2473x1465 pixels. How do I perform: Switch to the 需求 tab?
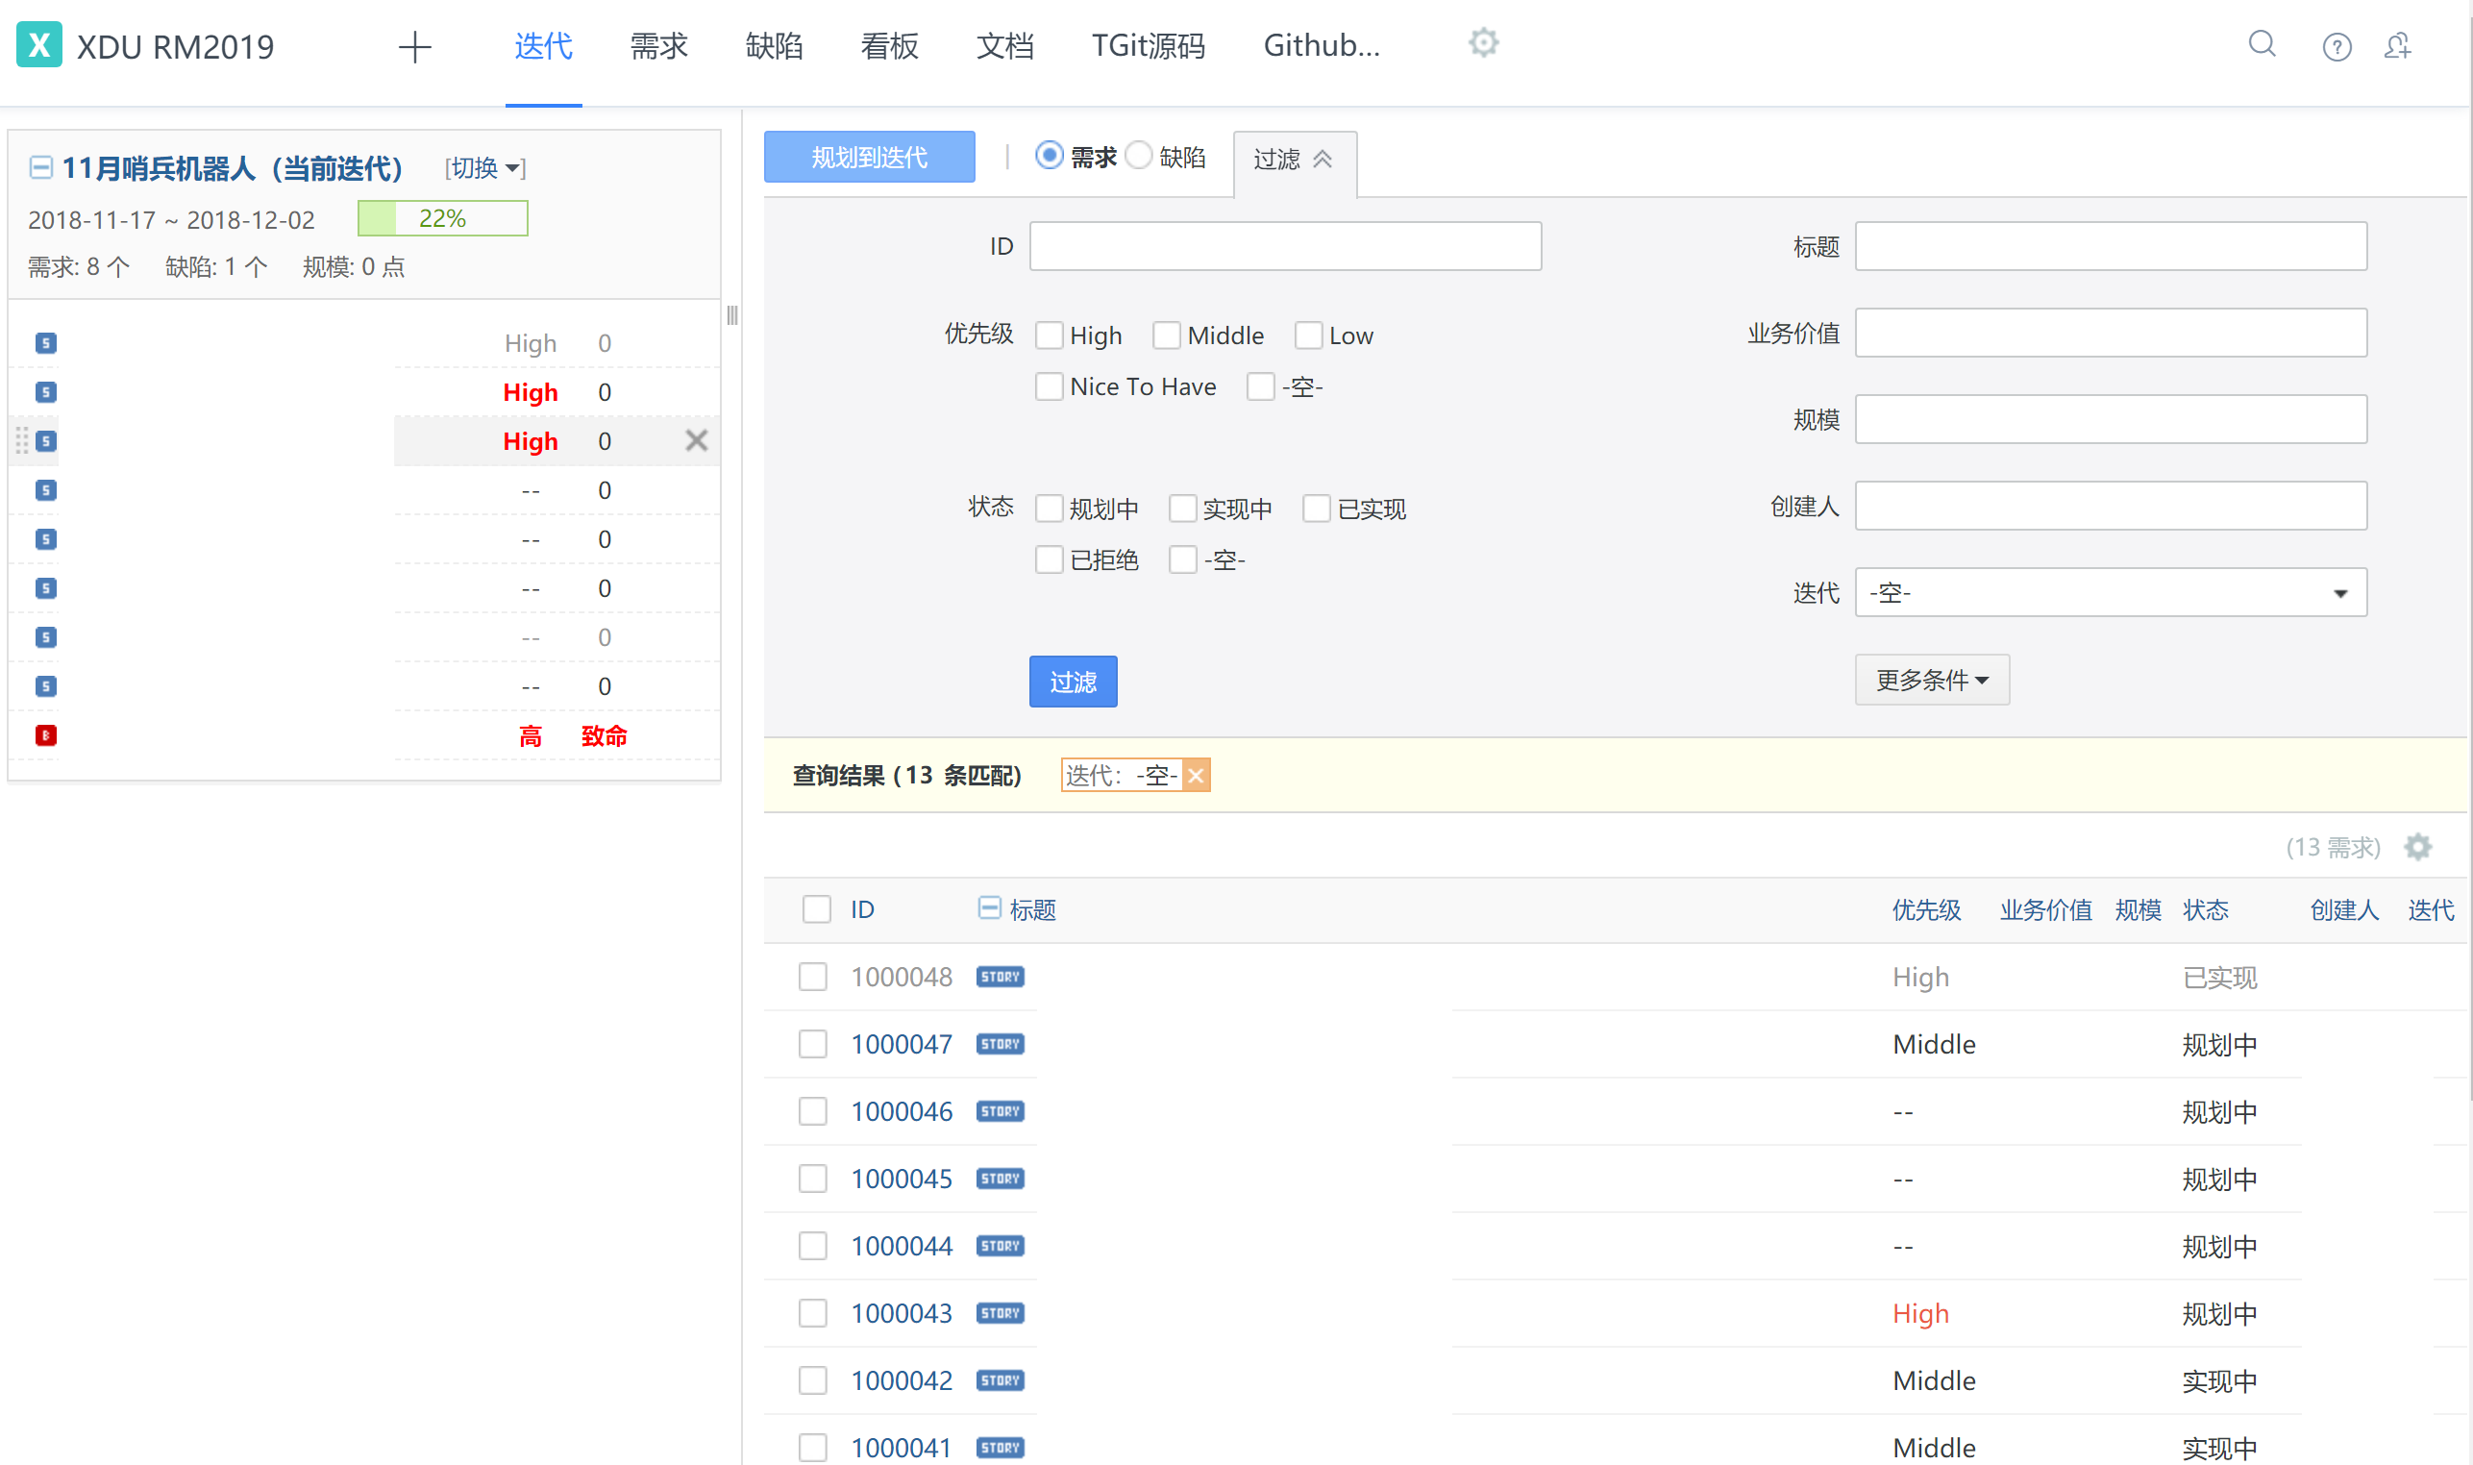click(x=658, y=46)
